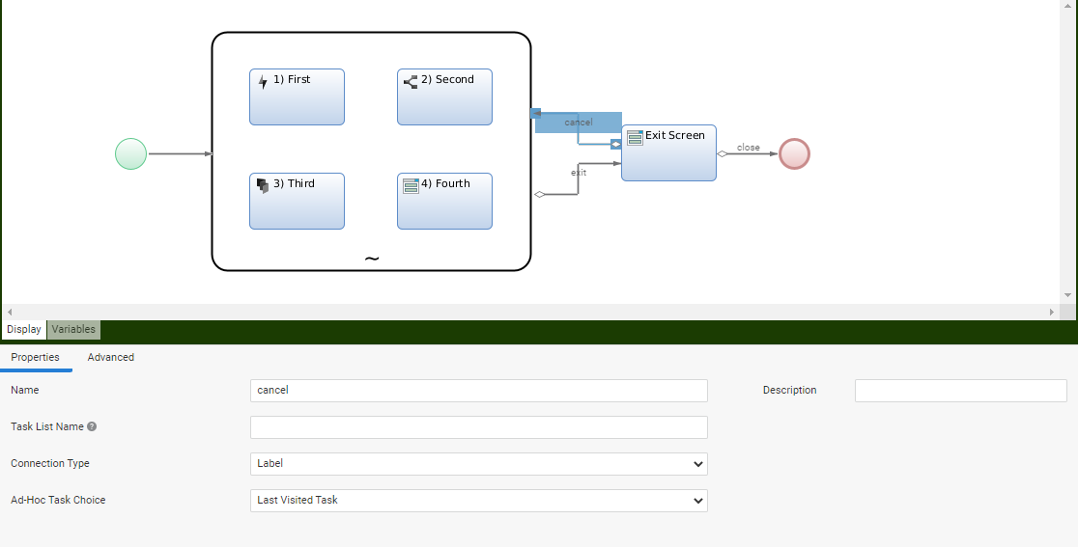Open the Ad-Hoc Task Choice dropdown
Screen dimensions: 1078x547
pyautogui.click(x=478, y=501)
